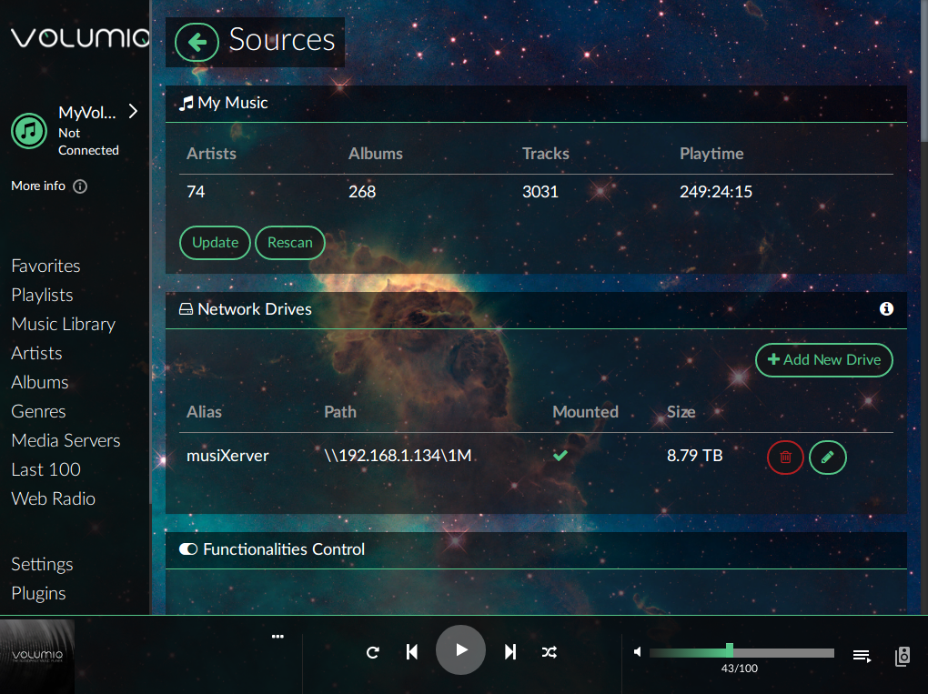The image size is (928, 694).
Task: Click the path \\192.168.1.134\1M
Action: tap(398, 456)
